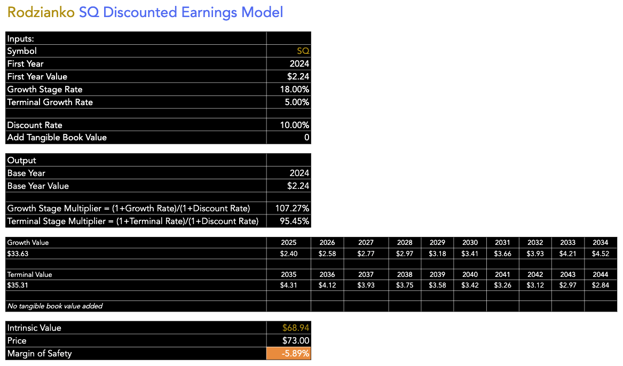Select the SQ symbol input cell
The height and width of the screenshot is (366, 623).
click(288, 51)
